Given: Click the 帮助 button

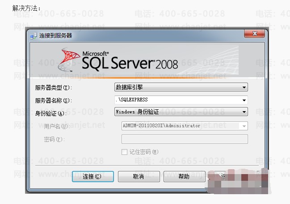Looking at the screenshot, I should [x=184, y=176].
